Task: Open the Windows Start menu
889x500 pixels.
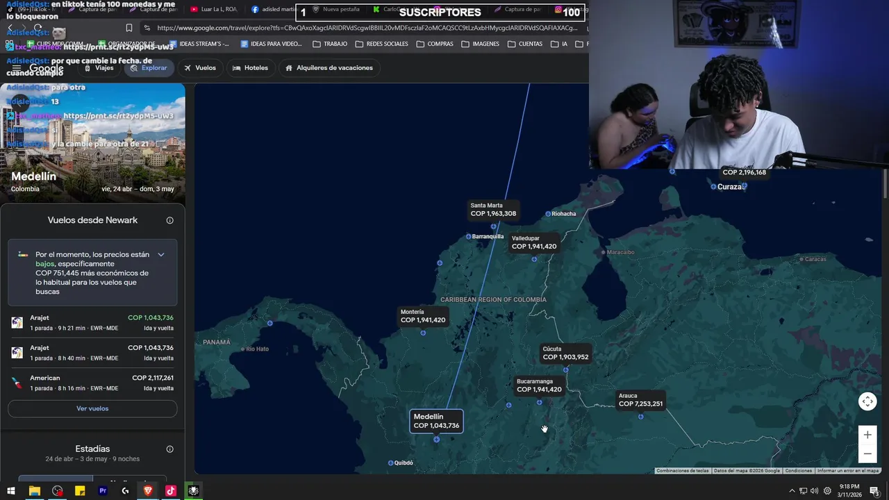Action: [x=11, y=491]
